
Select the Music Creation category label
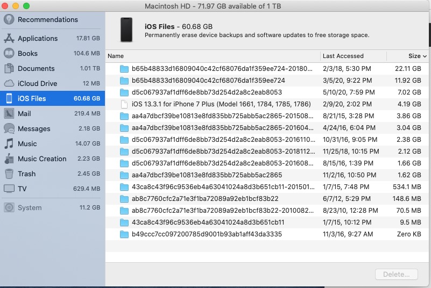click(x=42, y=159)
